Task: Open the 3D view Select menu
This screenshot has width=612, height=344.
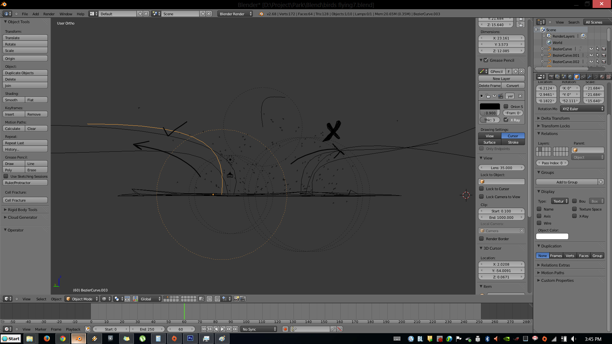Action: tap(41, 299)
